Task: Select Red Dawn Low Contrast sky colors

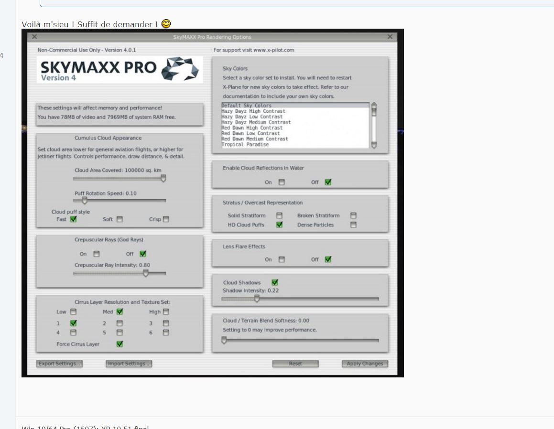Action: (x=295, y=133)
